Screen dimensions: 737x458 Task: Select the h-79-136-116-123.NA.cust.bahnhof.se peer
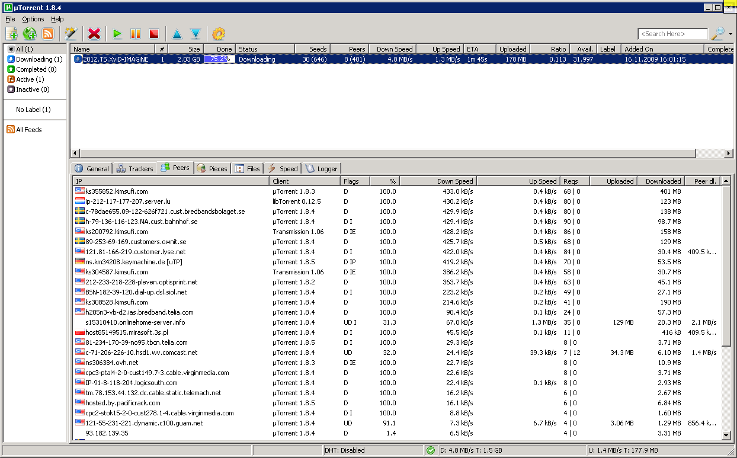(x=397, y=222)
